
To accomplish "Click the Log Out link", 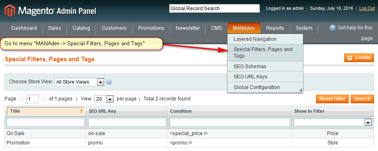I will (367, 9).
